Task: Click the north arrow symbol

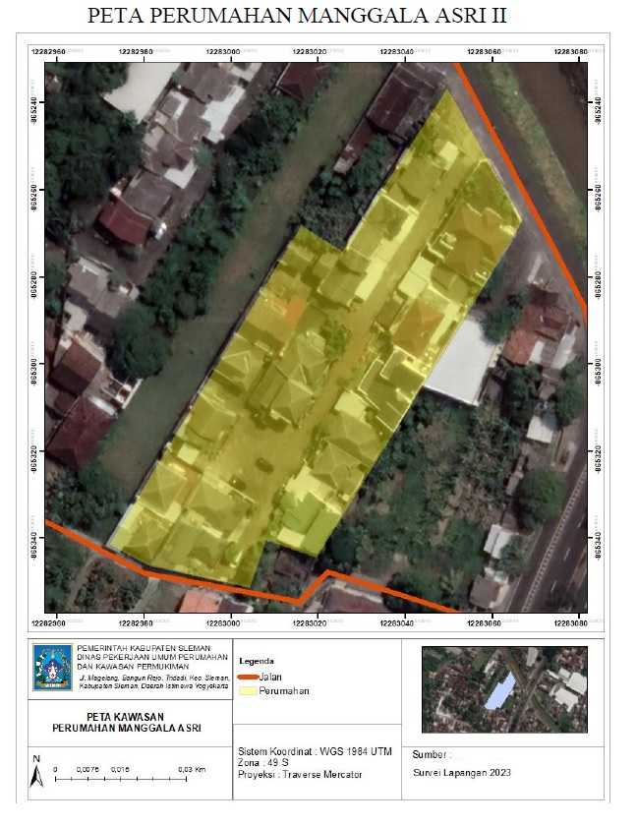Action: click(x=35, y=772)
